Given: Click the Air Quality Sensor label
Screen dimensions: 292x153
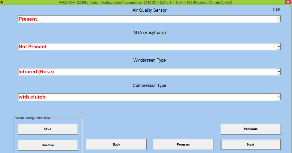Looking at the screenshot, I should coord(150,10).
